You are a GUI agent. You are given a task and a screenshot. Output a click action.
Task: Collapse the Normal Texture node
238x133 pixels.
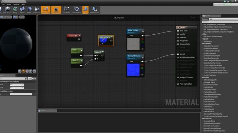pyautogui.click(x=143, y=57)
